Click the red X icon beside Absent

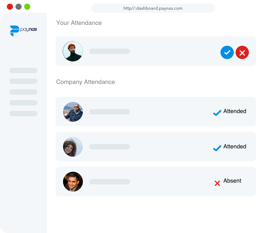coord(217,183)
